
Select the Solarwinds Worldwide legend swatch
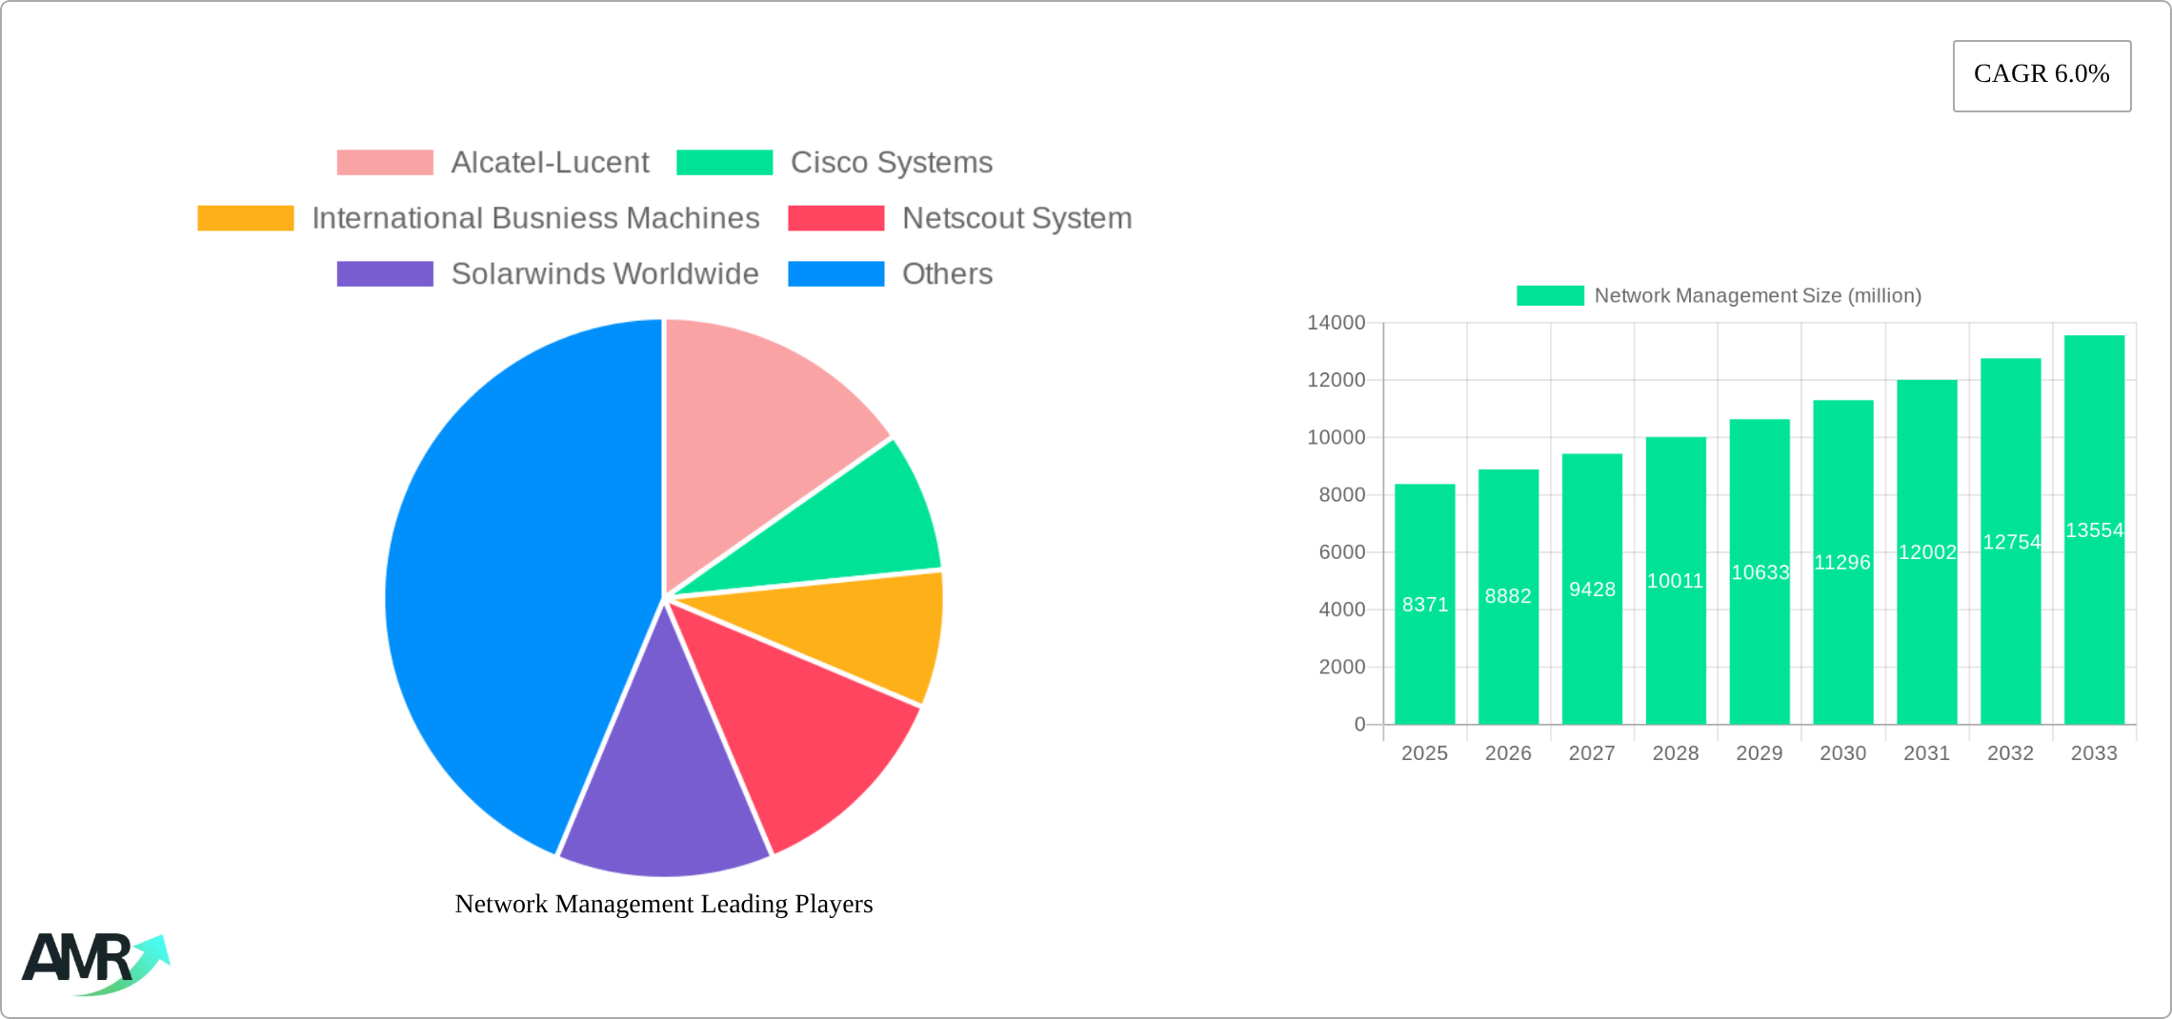point(385,274)
